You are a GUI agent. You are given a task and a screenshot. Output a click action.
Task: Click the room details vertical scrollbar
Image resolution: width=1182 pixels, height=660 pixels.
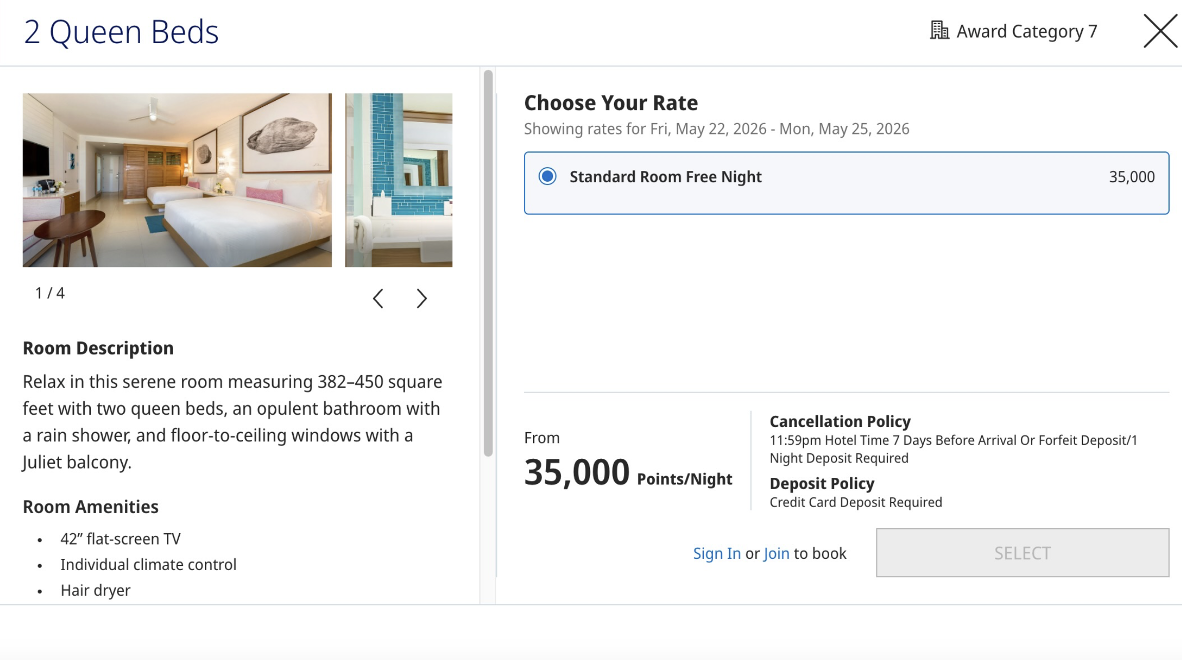(x=488, y=262)
